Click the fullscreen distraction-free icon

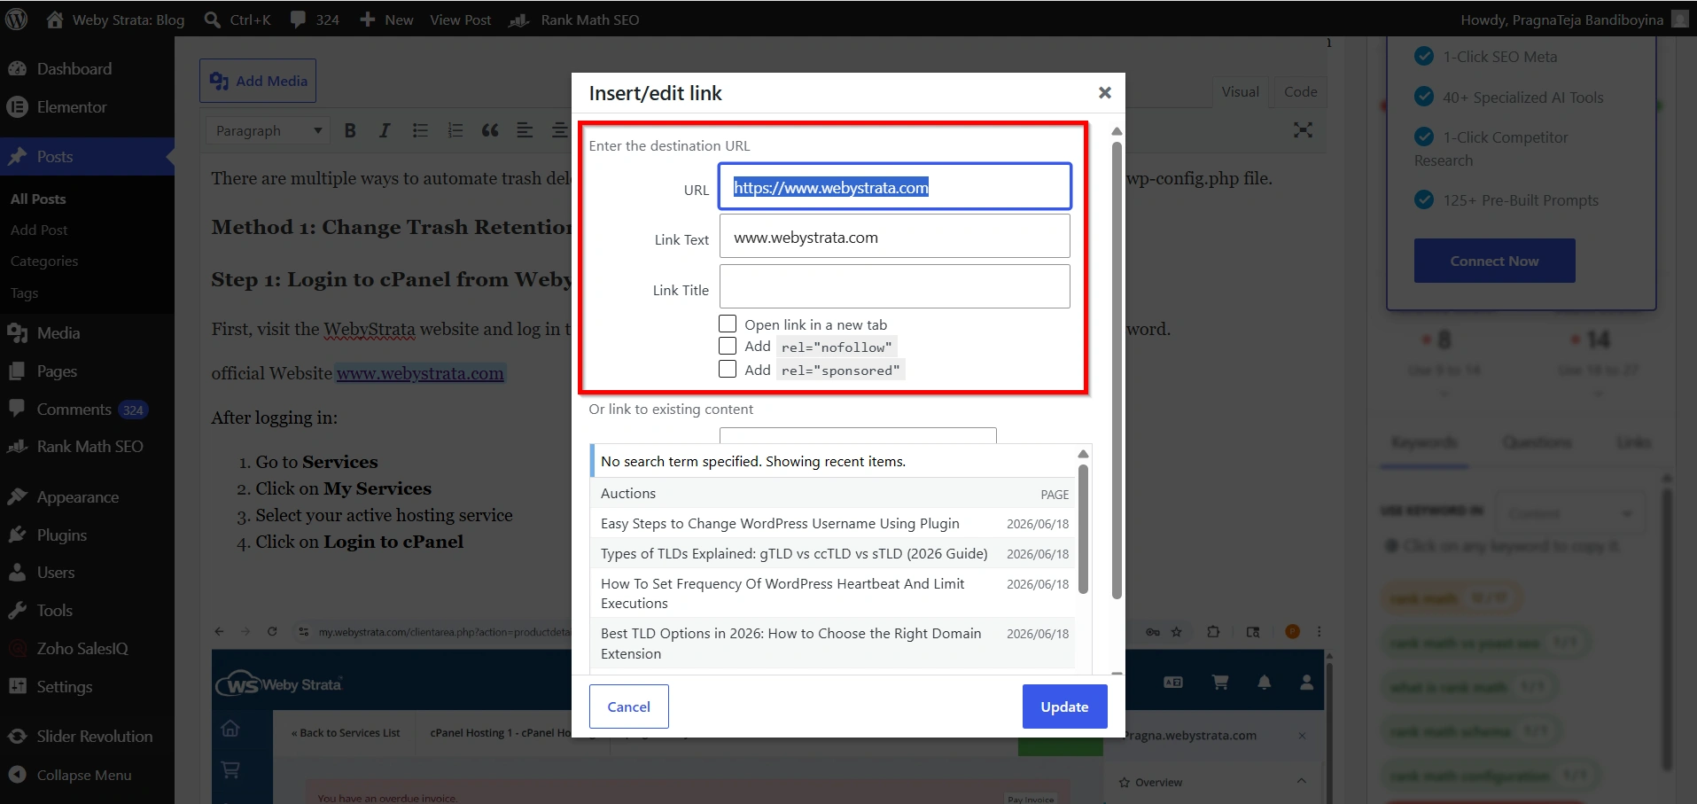pyautogui.click(x=1303, y=130)
